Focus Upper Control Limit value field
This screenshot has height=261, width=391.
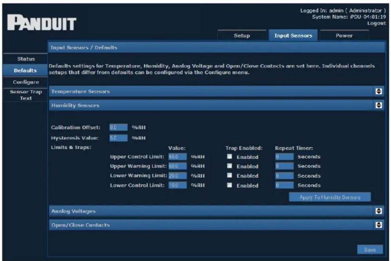point(178,157)
